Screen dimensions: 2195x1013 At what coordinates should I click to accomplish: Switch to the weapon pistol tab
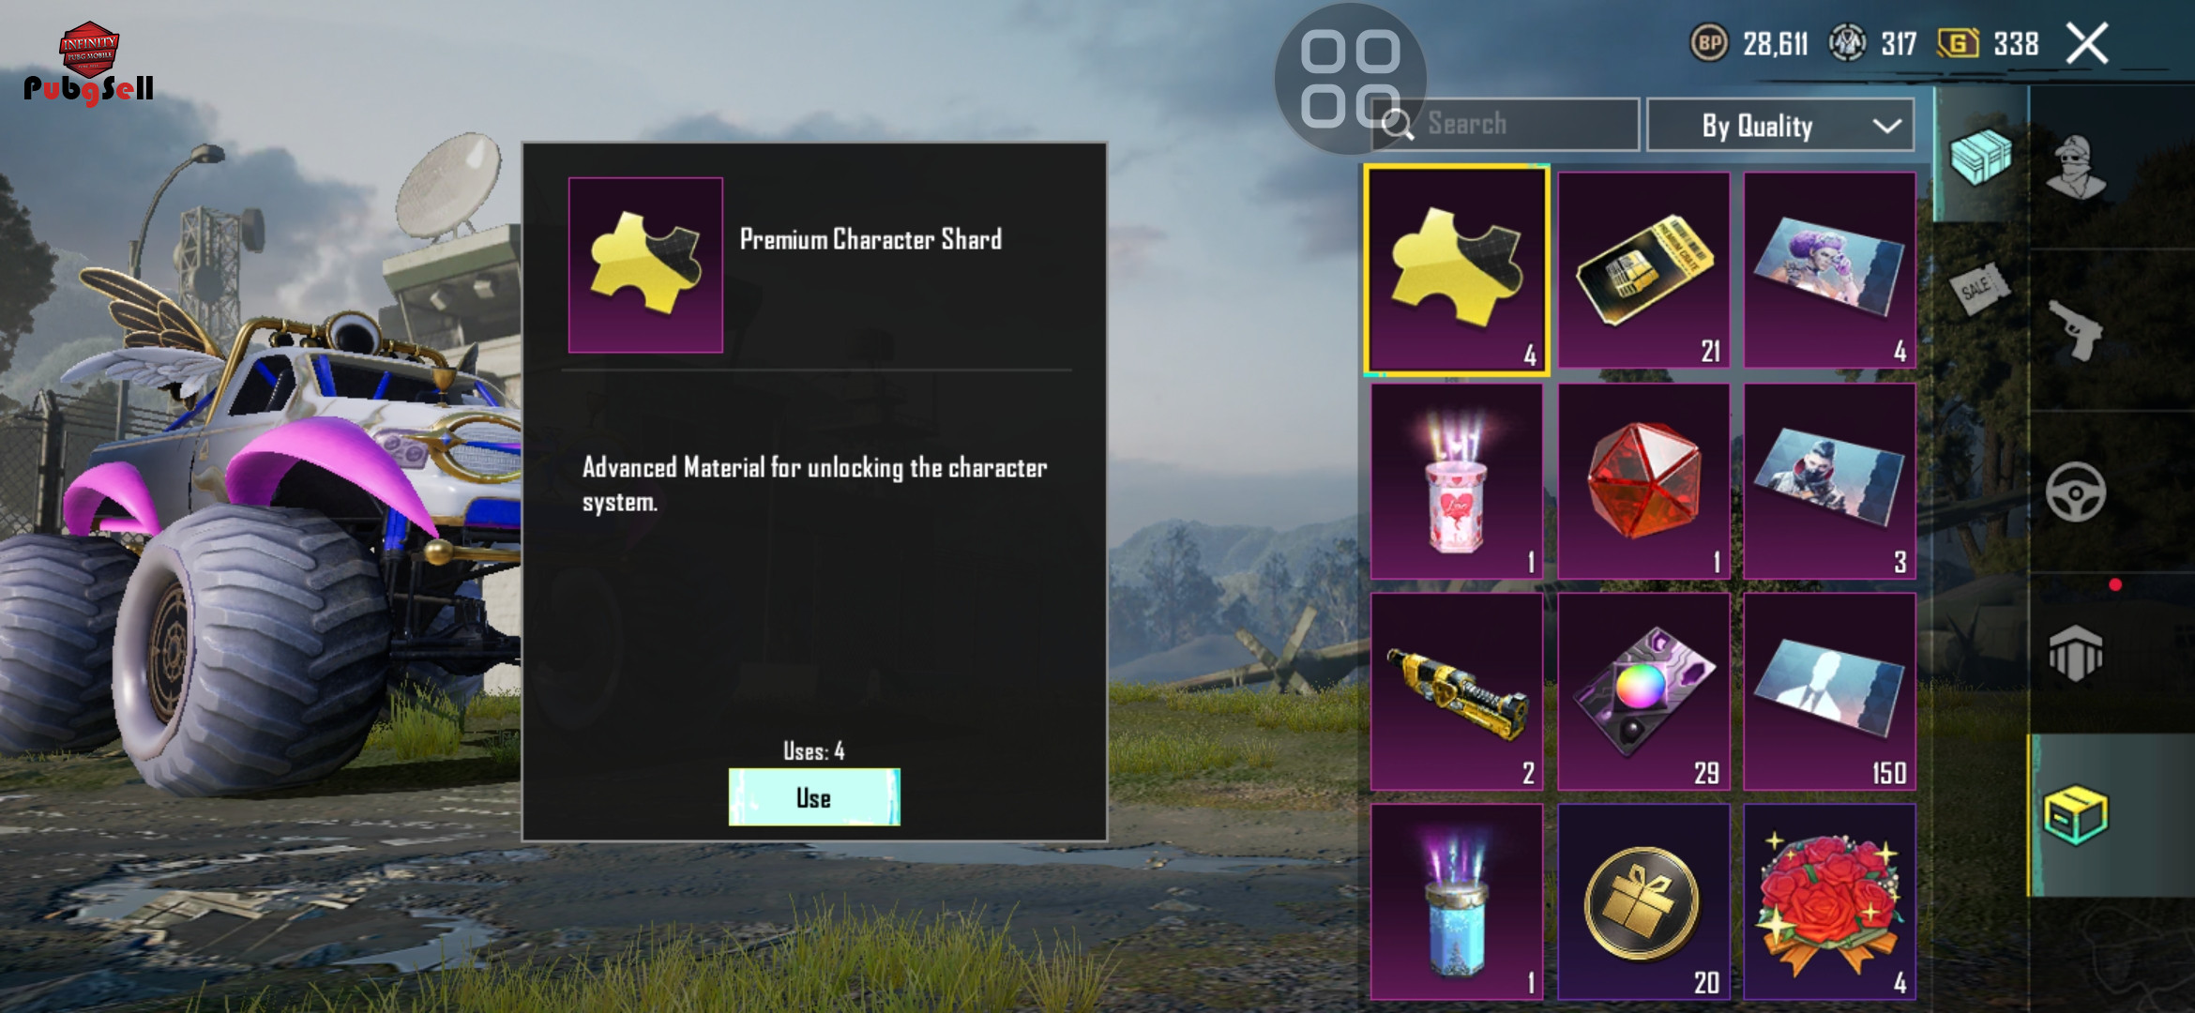pos(2075,330)
